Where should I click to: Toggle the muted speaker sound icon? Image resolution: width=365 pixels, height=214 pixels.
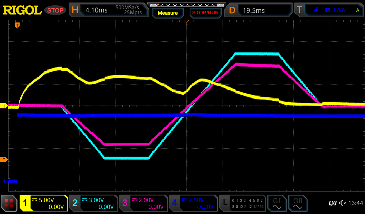tap(343, 203)
